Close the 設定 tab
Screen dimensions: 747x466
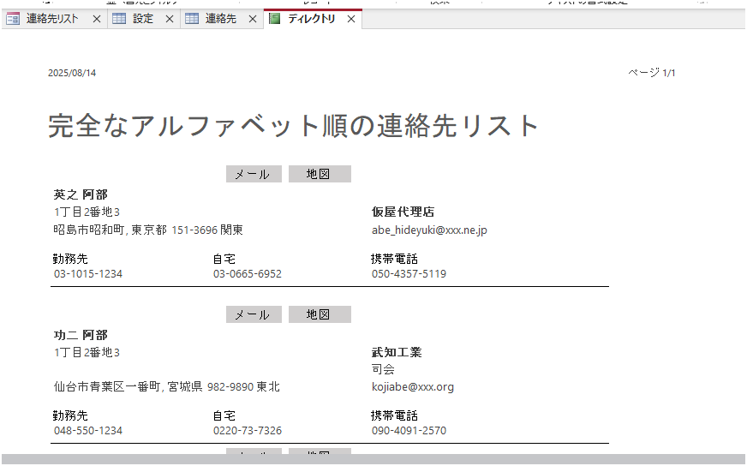tap(169, 19)
